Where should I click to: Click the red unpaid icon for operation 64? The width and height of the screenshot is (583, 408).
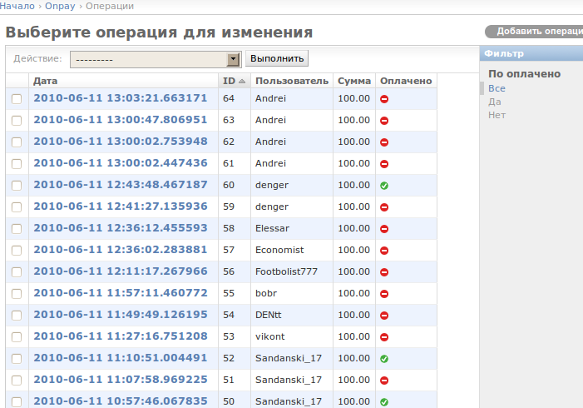point(384,98)
